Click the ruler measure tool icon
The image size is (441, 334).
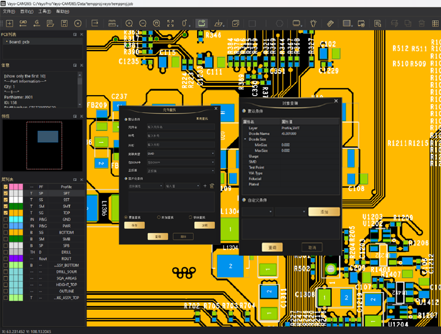(330, 24)
